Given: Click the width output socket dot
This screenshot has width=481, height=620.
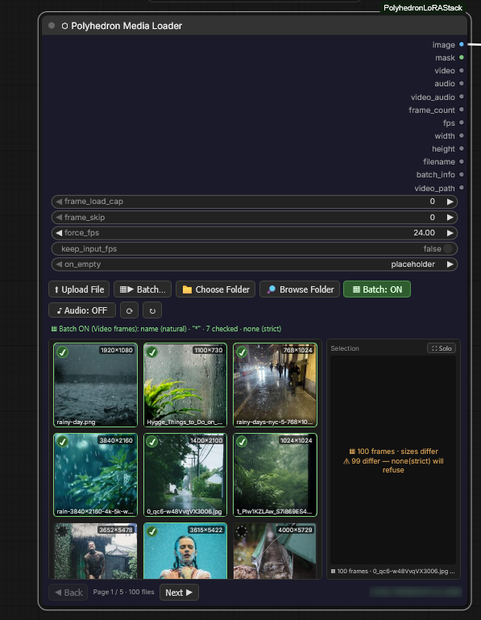Looking at the screenshot, I should (461, 135).
